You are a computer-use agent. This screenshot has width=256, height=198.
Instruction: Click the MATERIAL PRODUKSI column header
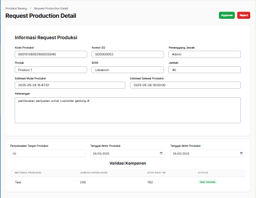pyautogui.click(x=28, y=172)
